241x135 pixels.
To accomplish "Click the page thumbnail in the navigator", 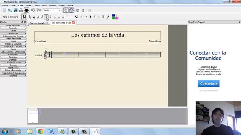I will click(33, 115).
